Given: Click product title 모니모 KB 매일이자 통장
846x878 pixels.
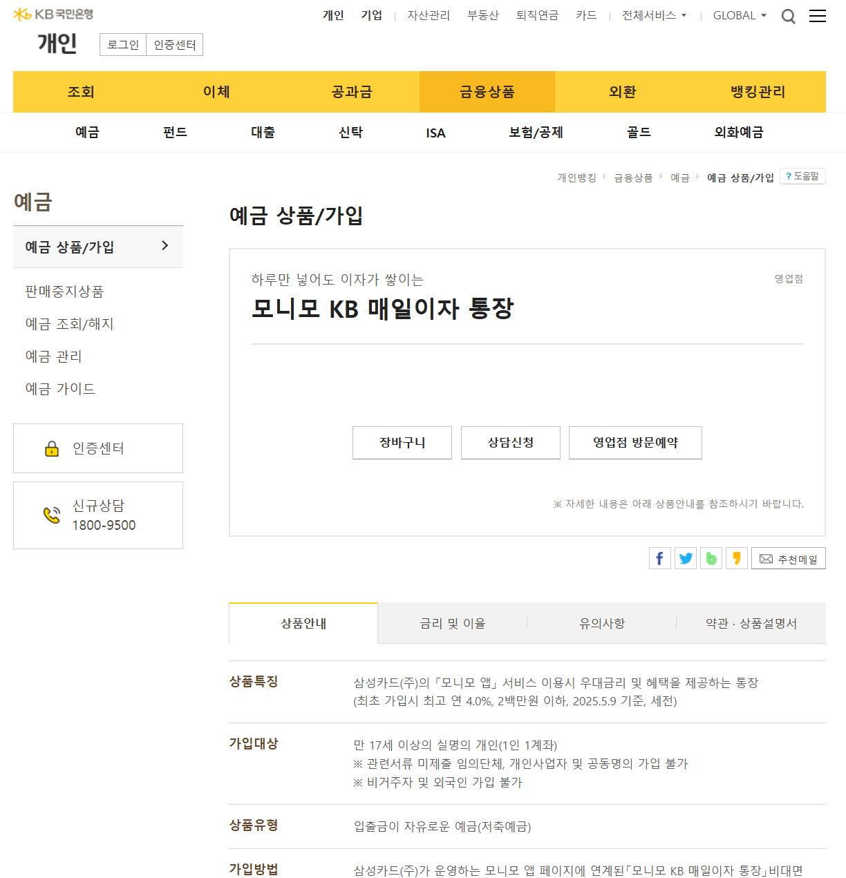Looking at the screenshot, I should (x=382, y=308).
